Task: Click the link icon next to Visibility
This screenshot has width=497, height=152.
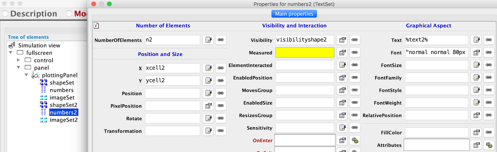Action: [x=355, y=40]
